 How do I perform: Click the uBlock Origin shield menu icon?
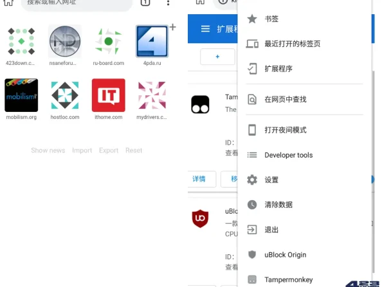tap(252, 255)
